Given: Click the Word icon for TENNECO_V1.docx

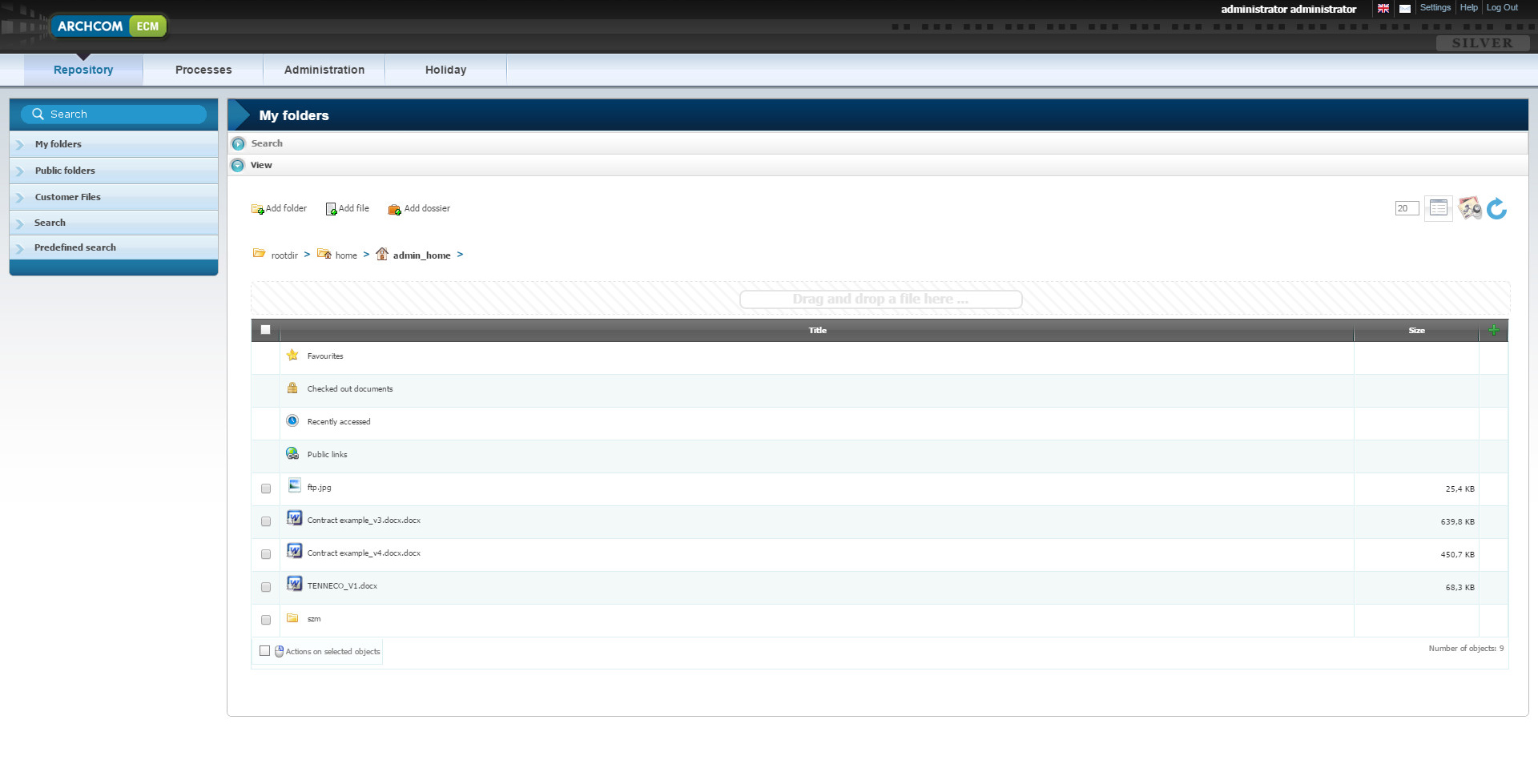Looking at the screenshot, I should [x=294, y=584].
